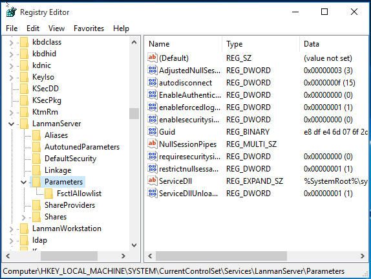This screenshot has height=279, width=371.
Task: Click the KSecPkg folder icon
Action: pyautogui.click(x=24, y=100)
